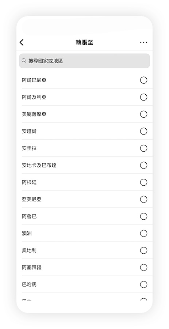Pick the 安道爾 radio button
This screenshot has width=169, height=329.
tap(143, 131)
